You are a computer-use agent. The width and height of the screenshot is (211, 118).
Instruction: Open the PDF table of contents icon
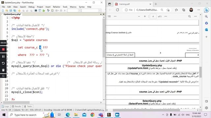tap(109, 16)
